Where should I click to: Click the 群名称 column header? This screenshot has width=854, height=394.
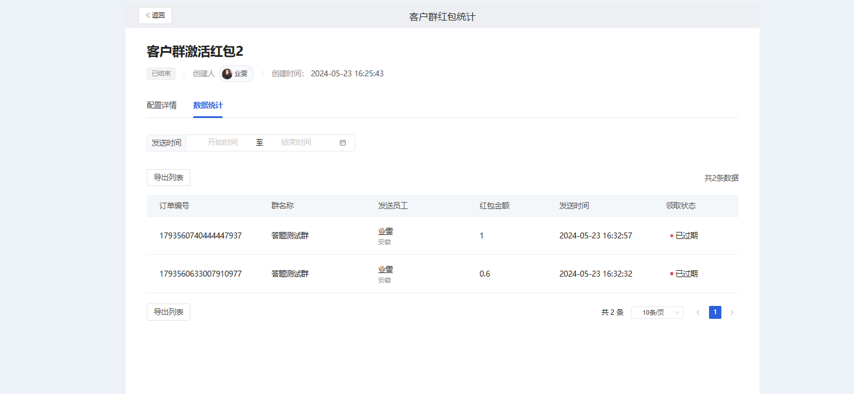[282, 206]
